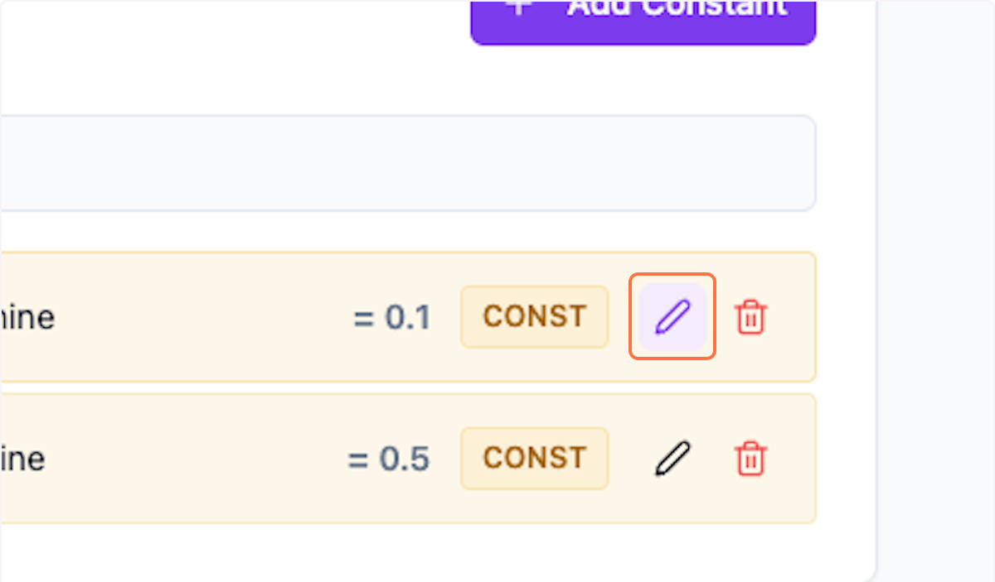Click the edit pencil icon for the 0.1 constant

(x=672, y=316)
